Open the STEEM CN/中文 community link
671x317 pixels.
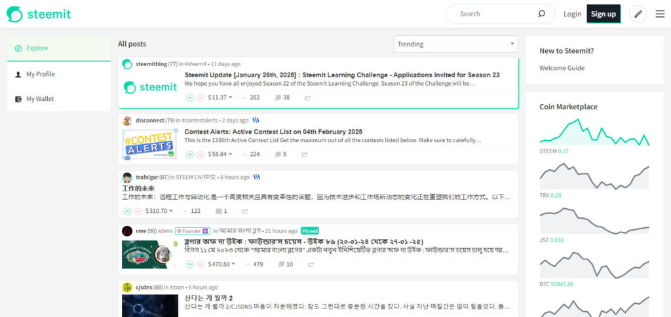pos(196,177)
